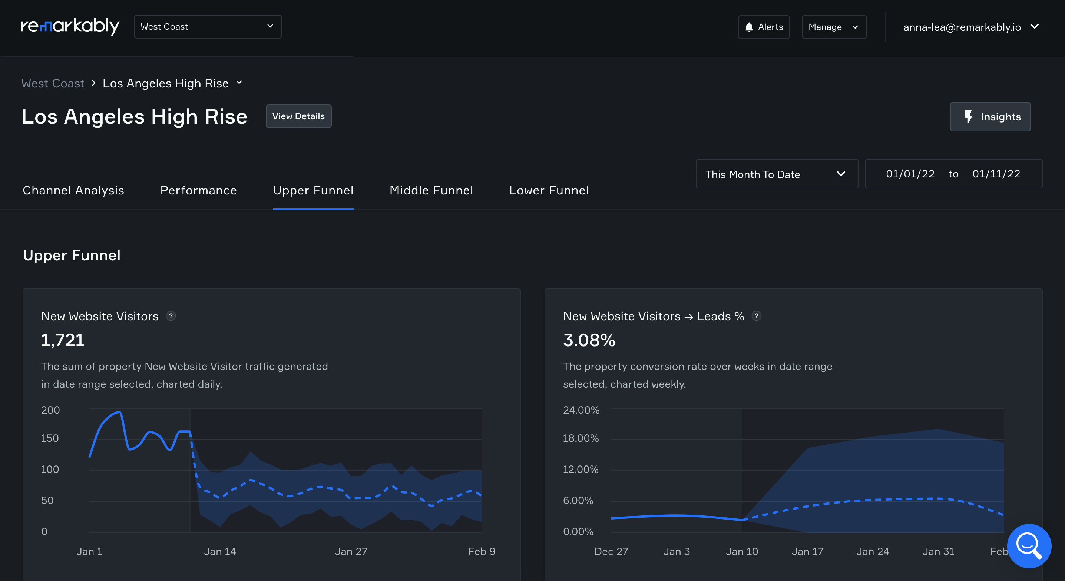Go to West Coast breadcrumb link
The width and height of the screenshot is (1065, 581).
point(53,83)
